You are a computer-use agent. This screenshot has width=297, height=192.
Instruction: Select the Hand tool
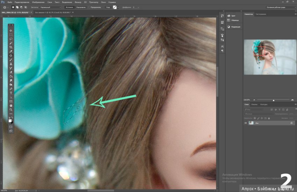(11, 105)
